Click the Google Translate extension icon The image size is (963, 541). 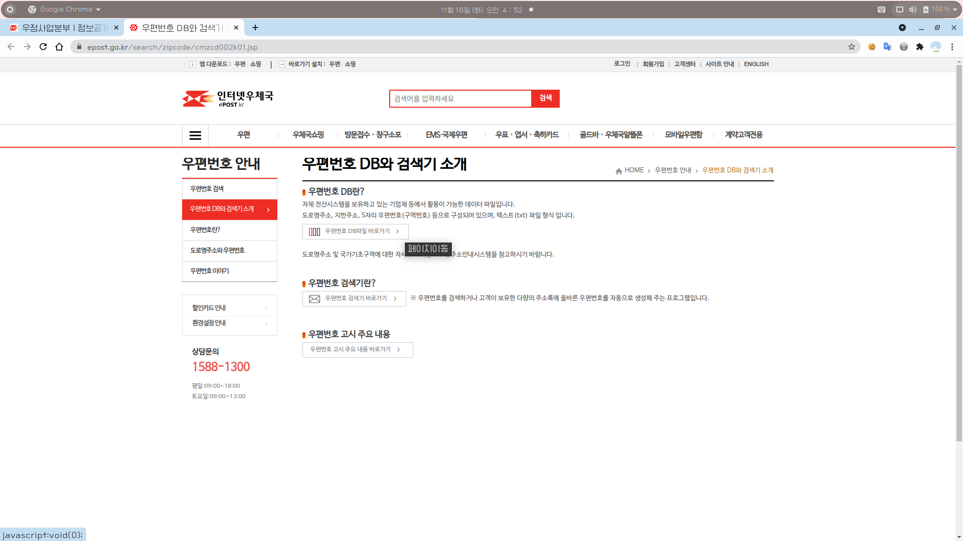tap(887, 47)
